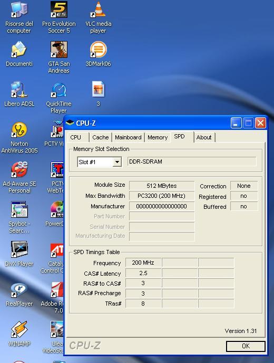Open the About tab
Image resolution: width=274 pixels, height=363 pixels.
[x=204, y=137]
